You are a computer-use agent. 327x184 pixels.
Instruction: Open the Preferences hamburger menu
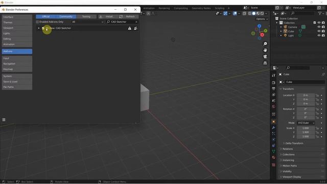4,120
